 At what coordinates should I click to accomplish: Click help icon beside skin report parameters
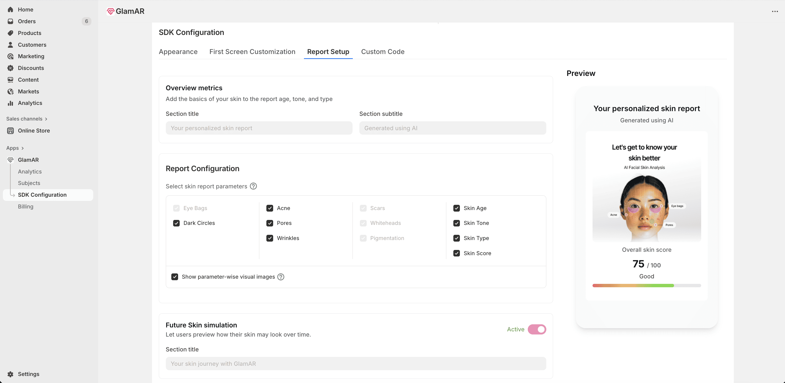253,186
